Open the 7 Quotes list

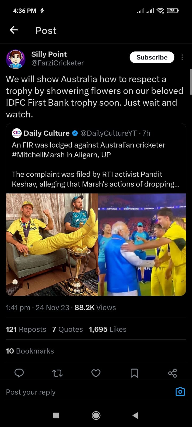[67, 329]
